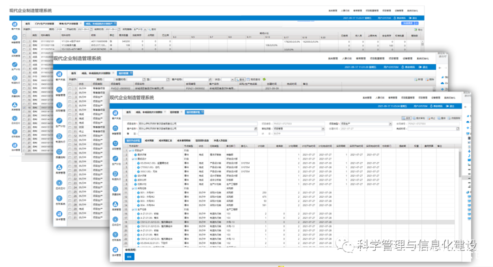
Task: Click 审核 button at bottom of front window
Action: (129, 257)
